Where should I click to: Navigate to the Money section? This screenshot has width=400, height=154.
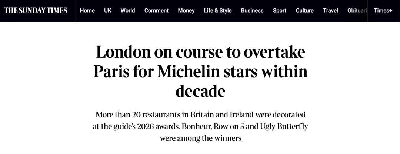coord(186,10)
